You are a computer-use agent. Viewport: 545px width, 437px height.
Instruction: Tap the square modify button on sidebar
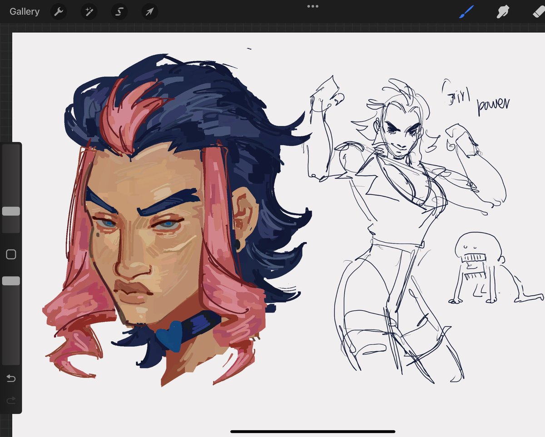(11, 254)
